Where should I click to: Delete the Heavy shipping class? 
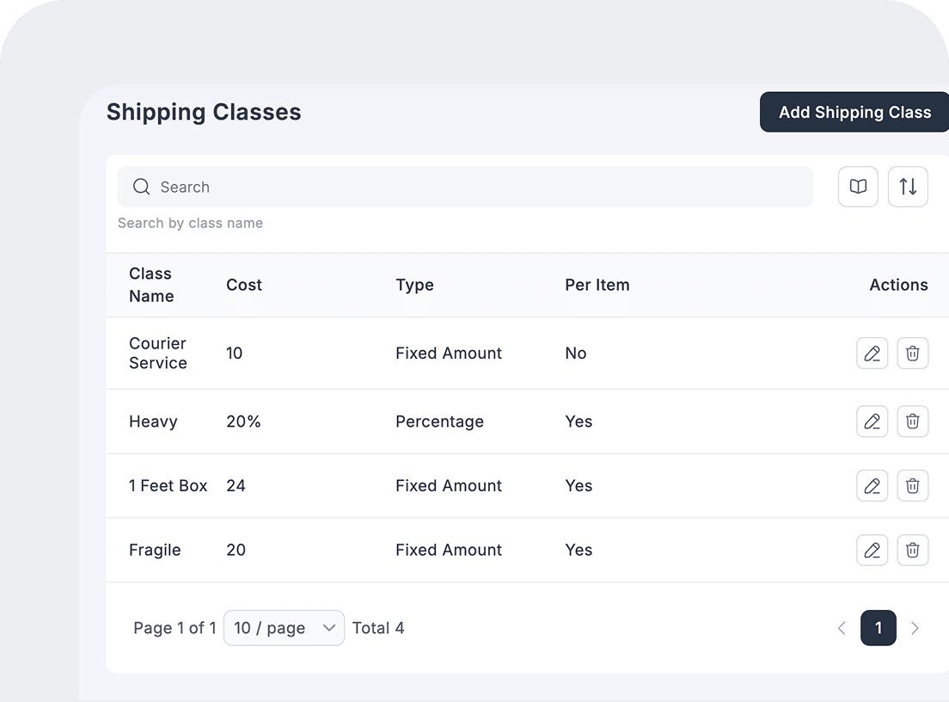tap(912, 422)
